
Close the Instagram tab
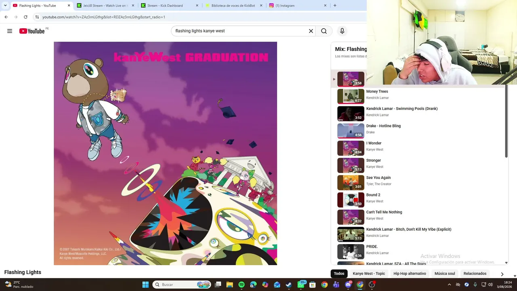click(325, 6)
